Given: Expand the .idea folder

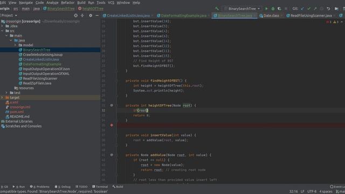Looking at the screenshot, I should pos(2,26).
